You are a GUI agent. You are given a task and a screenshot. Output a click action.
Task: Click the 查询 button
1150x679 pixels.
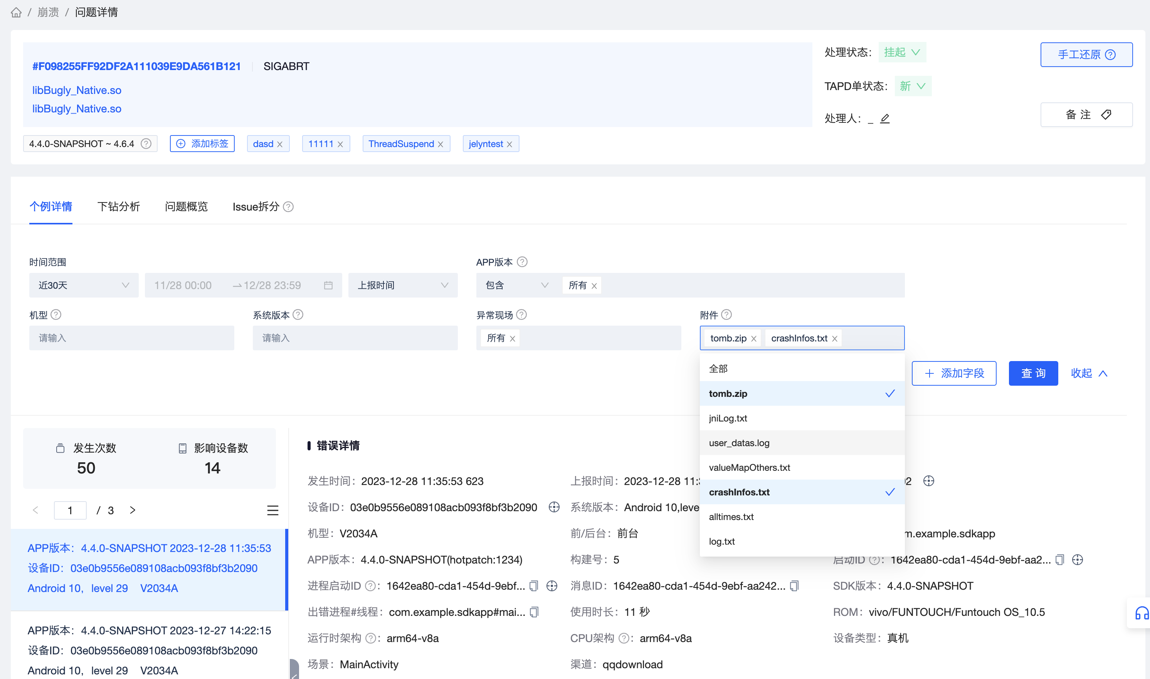click(x=1033, y=373)
